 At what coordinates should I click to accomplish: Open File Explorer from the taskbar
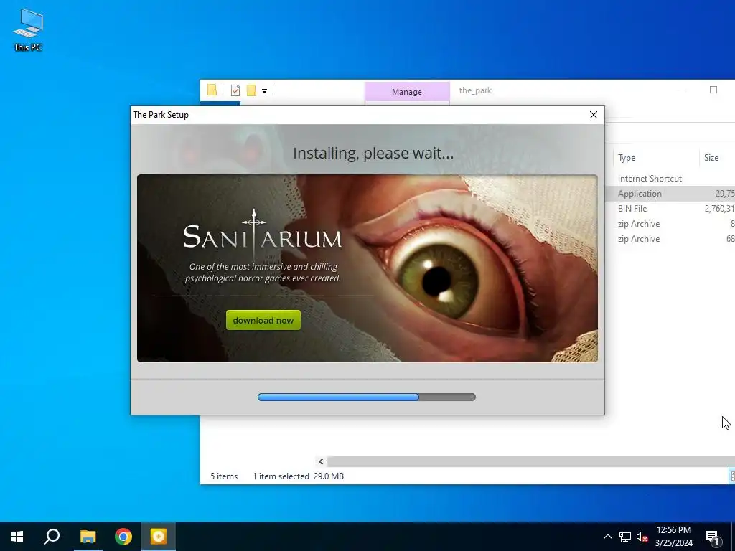point(88,537)
